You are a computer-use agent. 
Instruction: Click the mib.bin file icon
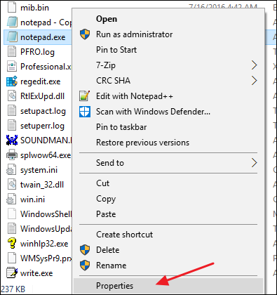(x=12, y=7)
